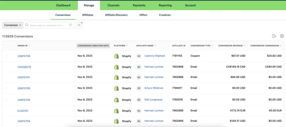Click the KA avatar beside Leanora Oliphard
This screenshot has width=286, height=127.
139,56
